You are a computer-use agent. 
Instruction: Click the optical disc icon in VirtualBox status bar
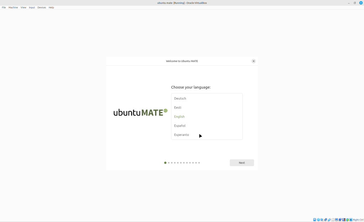click(x=318, y=220)
